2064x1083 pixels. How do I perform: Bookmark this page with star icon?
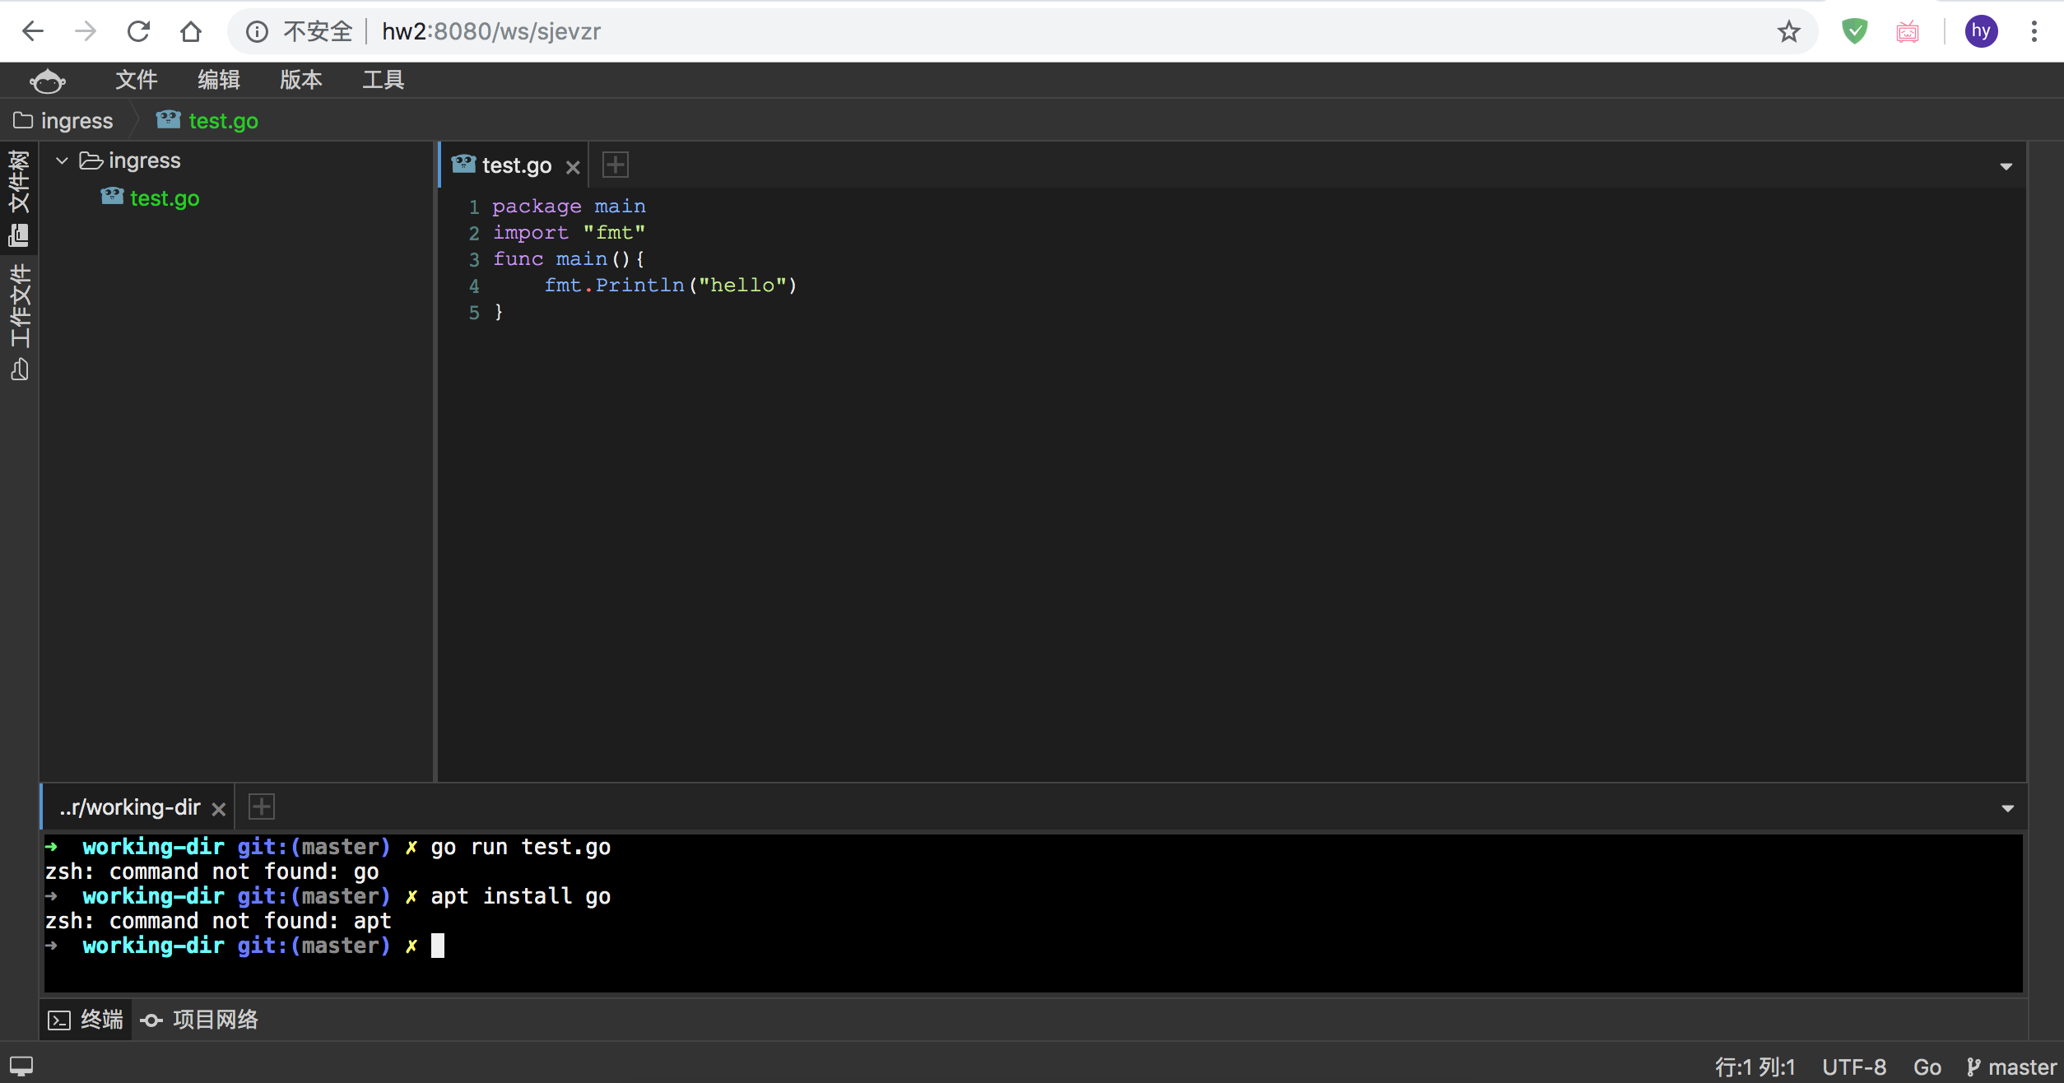[x=1788, y=32]
